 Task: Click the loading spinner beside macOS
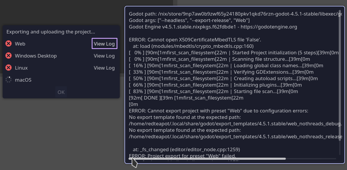coord(9,80)
